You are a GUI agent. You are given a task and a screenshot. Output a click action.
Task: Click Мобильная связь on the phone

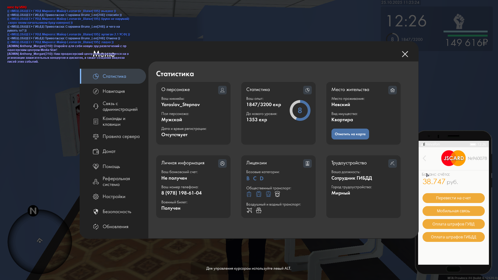(454, 211)
